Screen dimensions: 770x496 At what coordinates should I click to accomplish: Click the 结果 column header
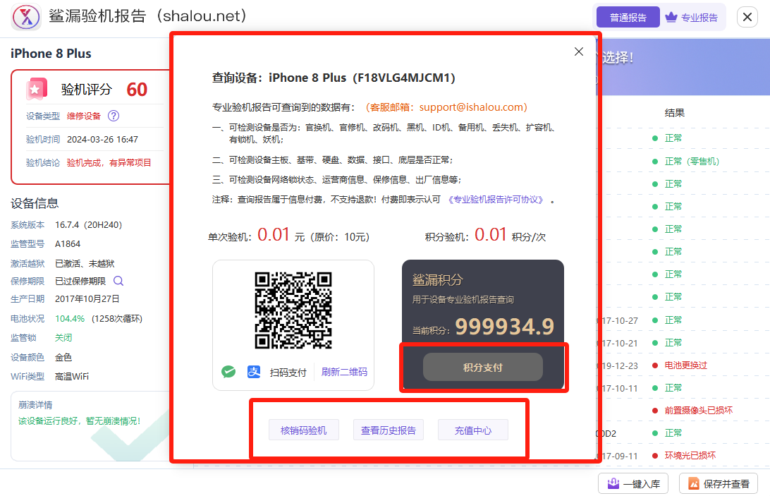(x=674, y=113)
